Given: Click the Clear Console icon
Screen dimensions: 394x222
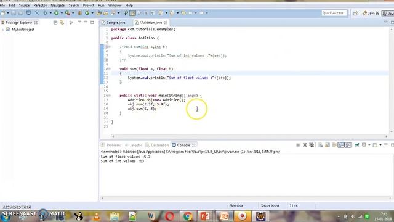Looking at the screenshot, I should tap(320, 145).
